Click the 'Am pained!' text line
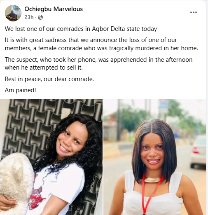Image resolution: width=208 pixels, height=215 pixels. 21,90
